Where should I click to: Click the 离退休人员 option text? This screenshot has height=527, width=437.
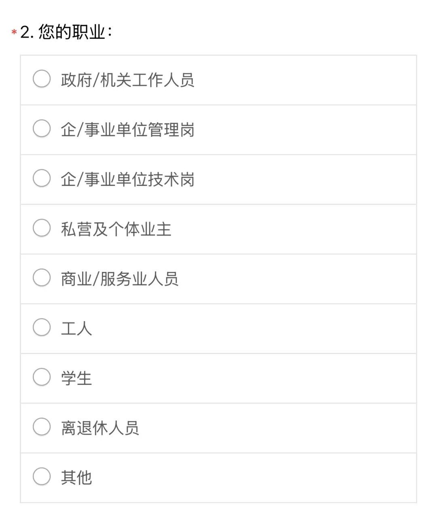pos(100,428)
